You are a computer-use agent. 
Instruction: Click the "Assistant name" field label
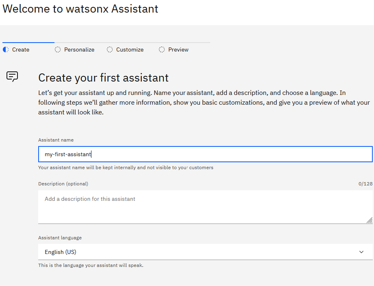coord(56,140)
